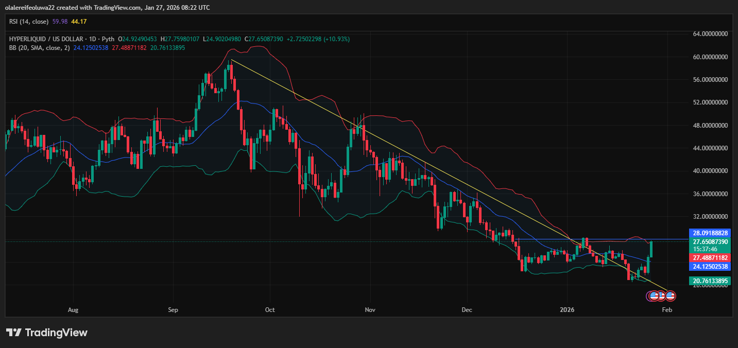Viewport: 738px width, 348px height.
Task: Click the 44.00000000 price axis label
Action: click(x=710, y=148)
